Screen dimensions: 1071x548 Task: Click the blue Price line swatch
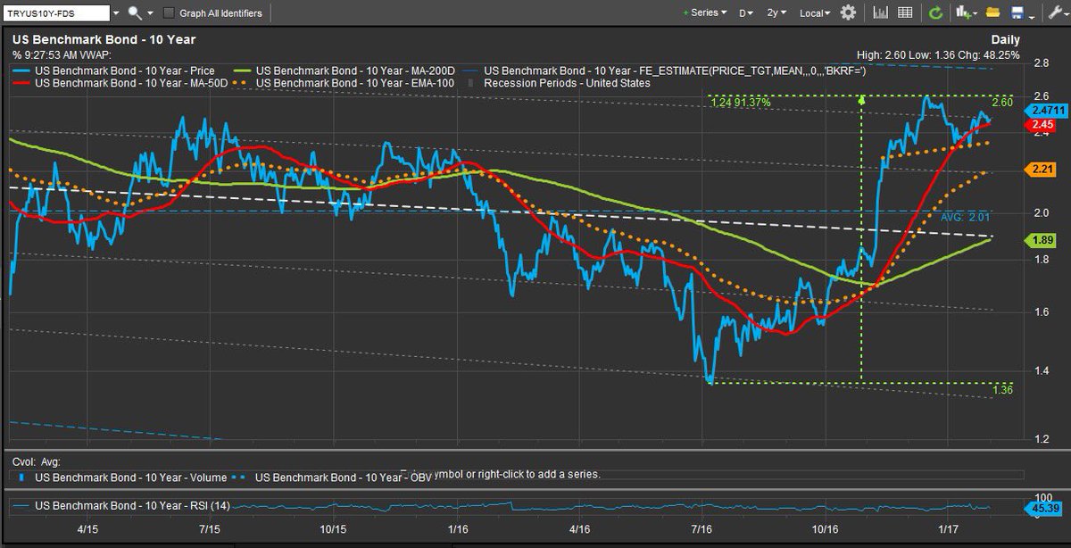pos(21,70)
